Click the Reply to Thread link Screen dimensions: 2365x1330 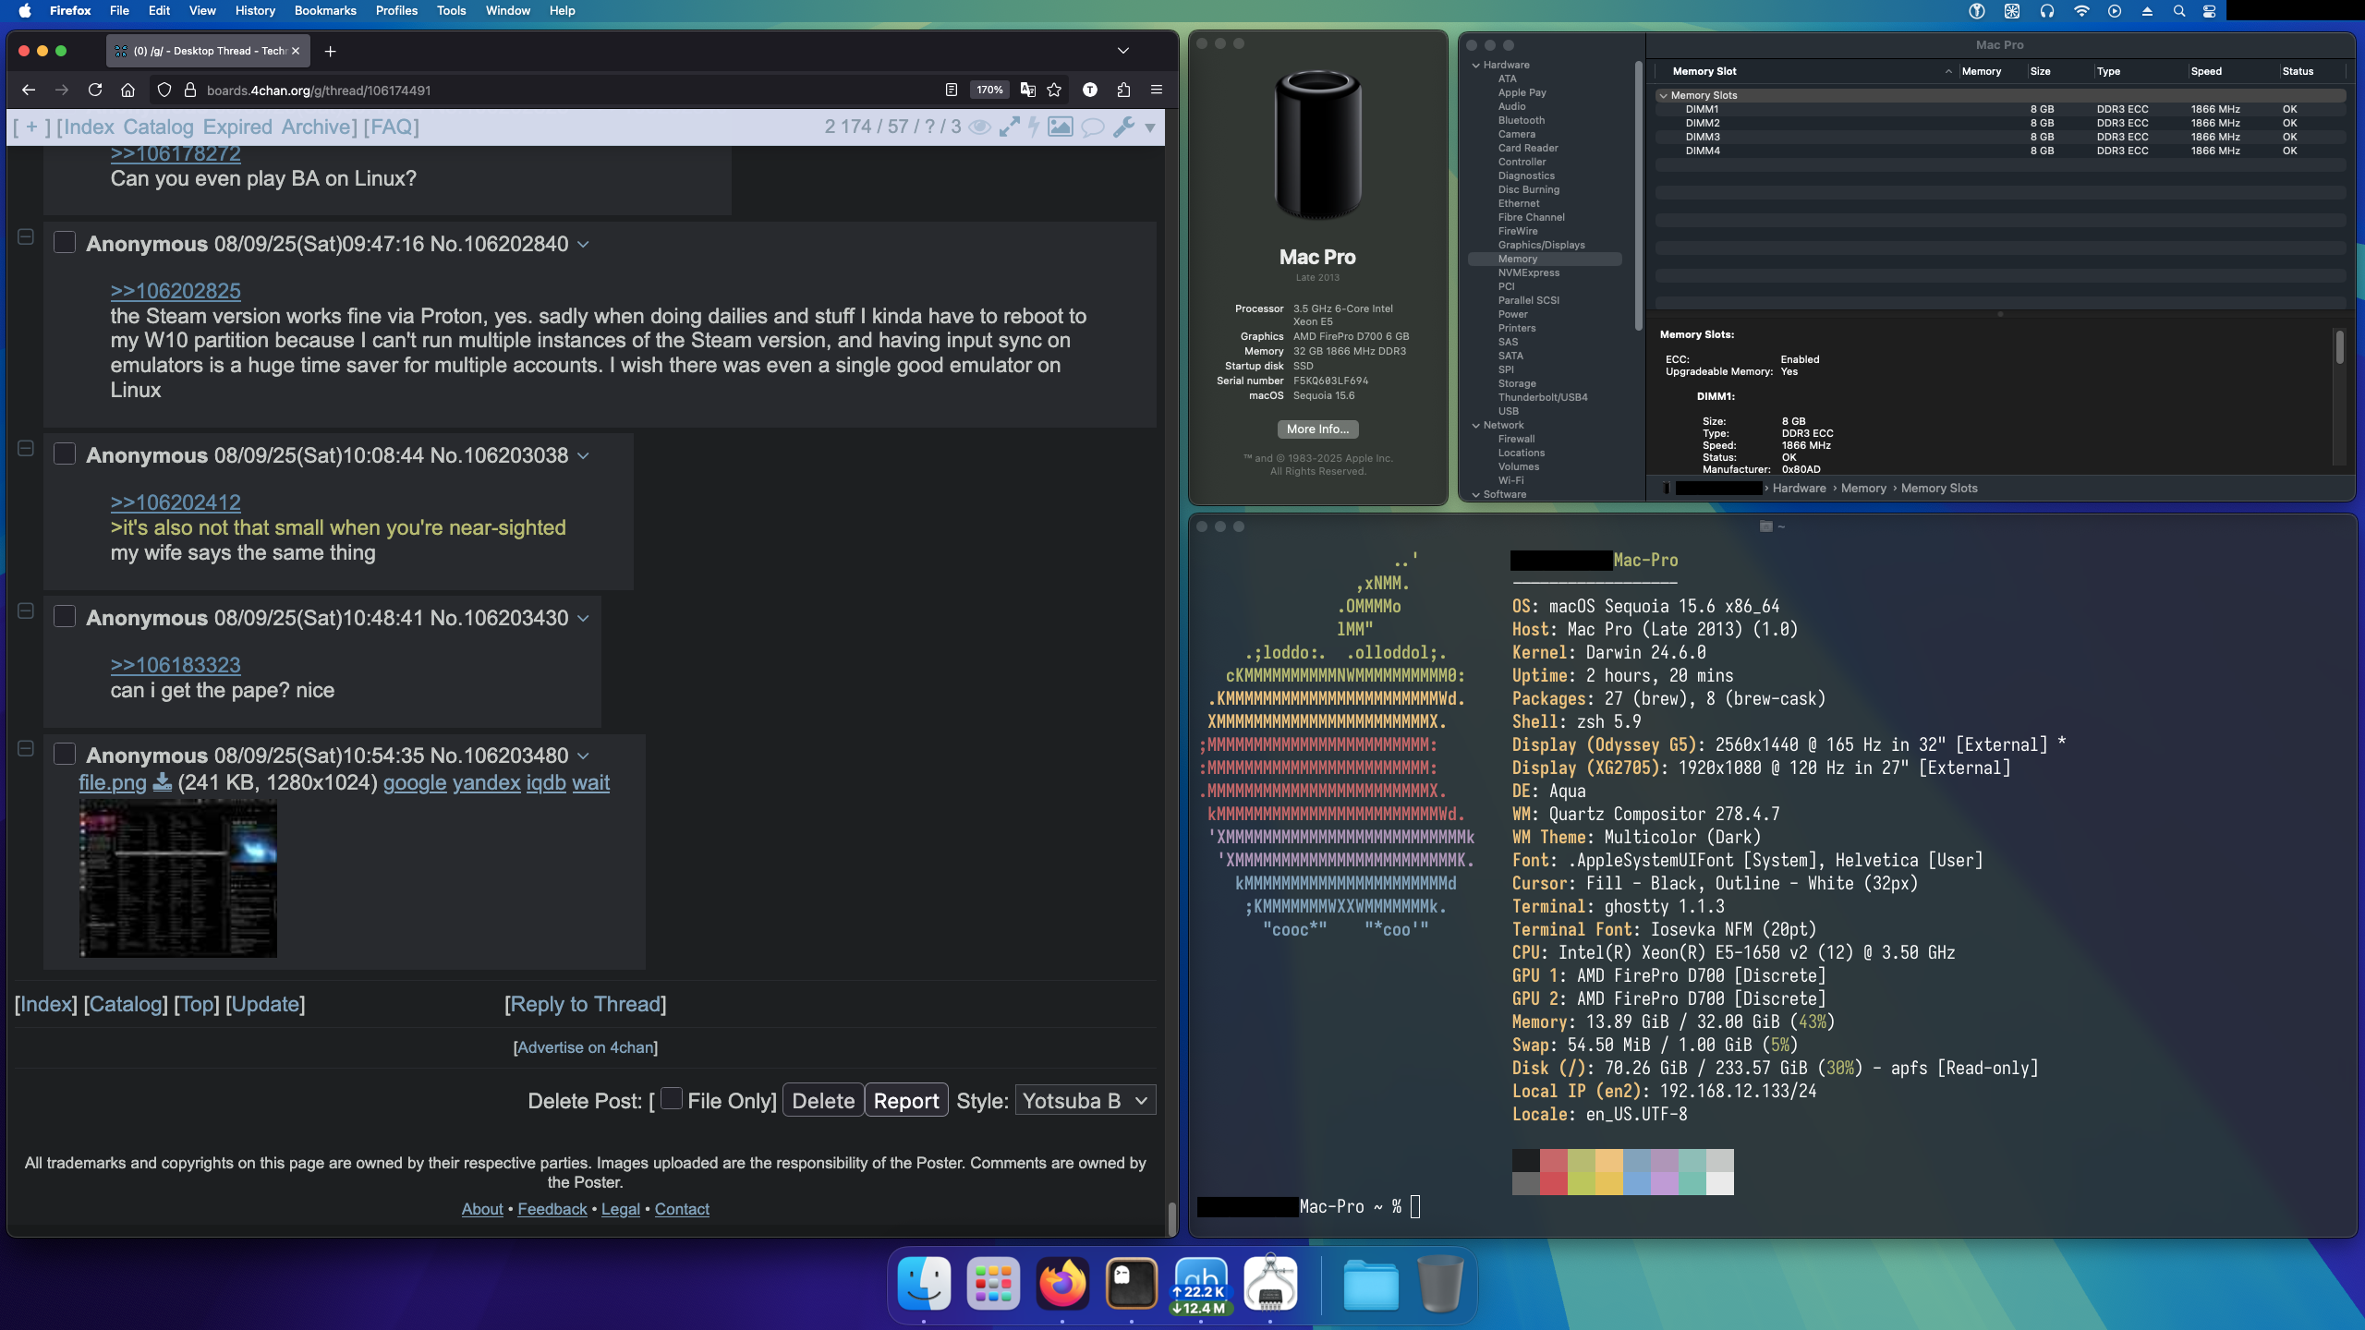pyautogui.click(x=586, y=1004)
